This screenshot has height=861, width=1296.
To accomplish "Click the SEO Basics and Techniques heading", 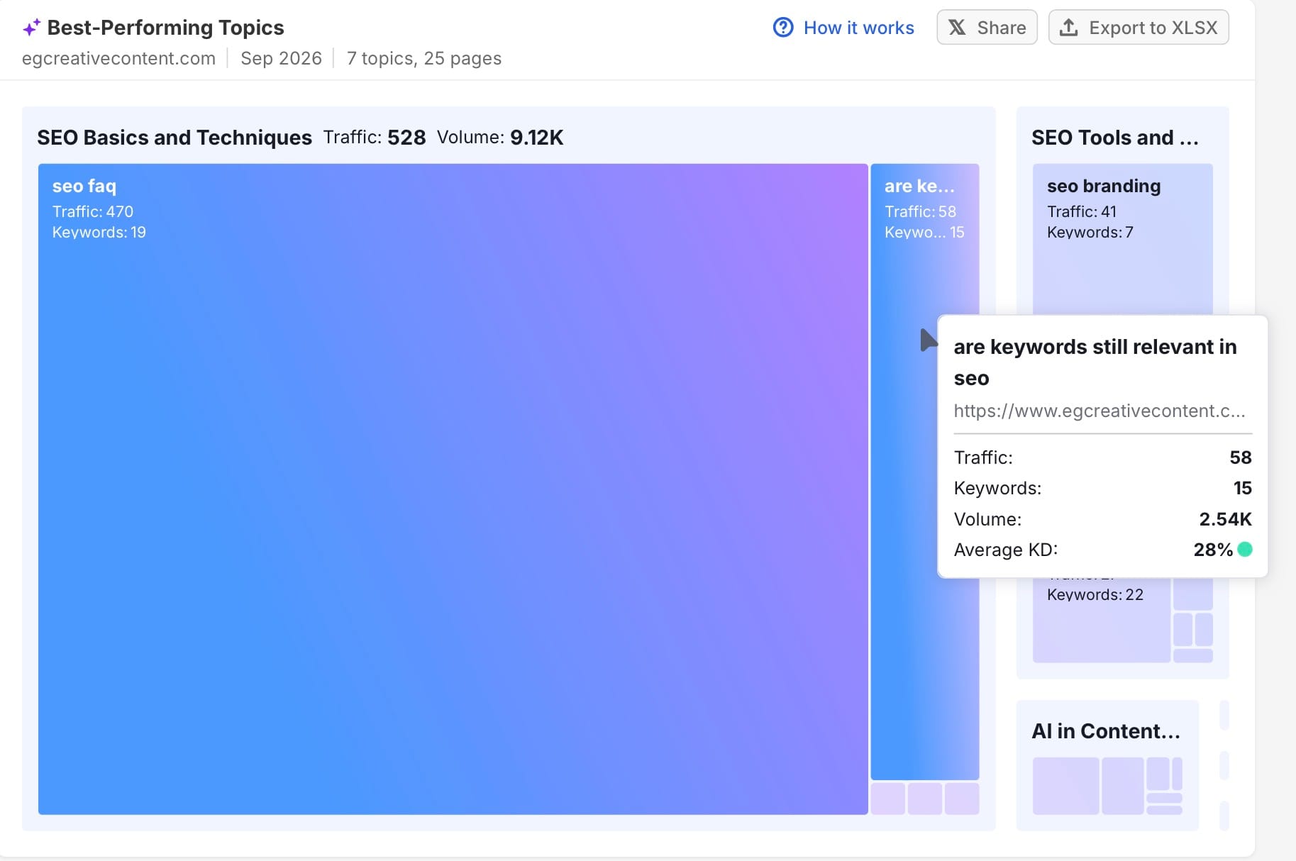I will [175, 138].
